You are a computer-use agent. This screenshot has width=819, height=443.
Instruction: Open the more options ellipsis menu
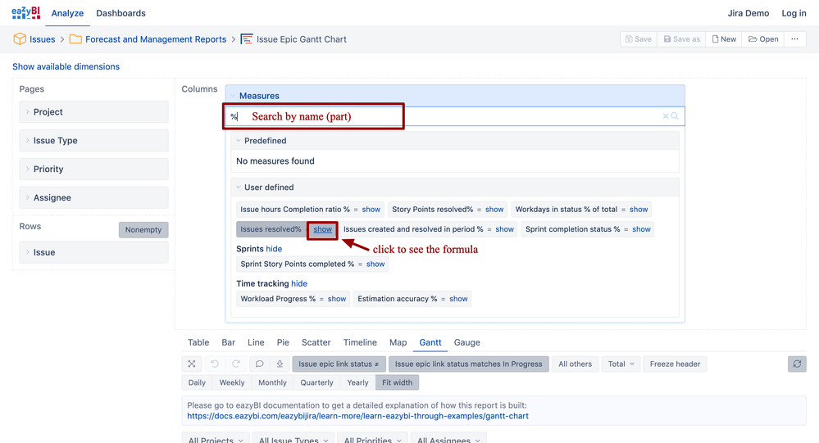(794, 39)
